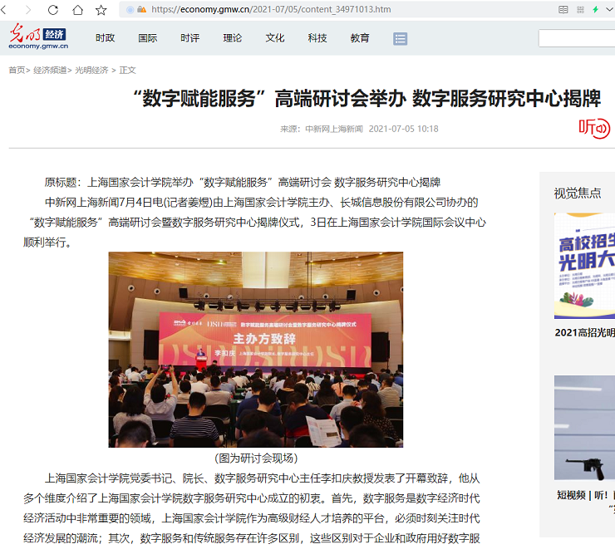Go to 首页 breadcrumb link

click(16, 71)
